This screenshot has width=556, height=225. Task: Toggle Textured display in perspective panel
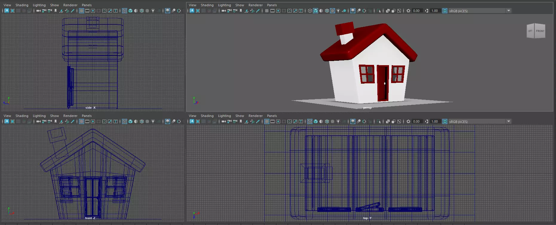pyautogui.click(x=333, y=11)
